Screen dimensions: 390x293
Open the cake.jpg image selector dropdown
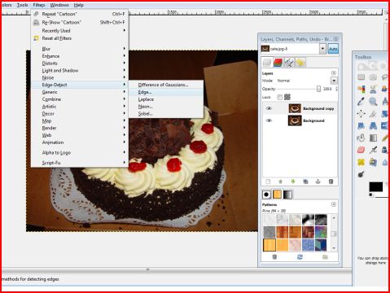point(322,49)
